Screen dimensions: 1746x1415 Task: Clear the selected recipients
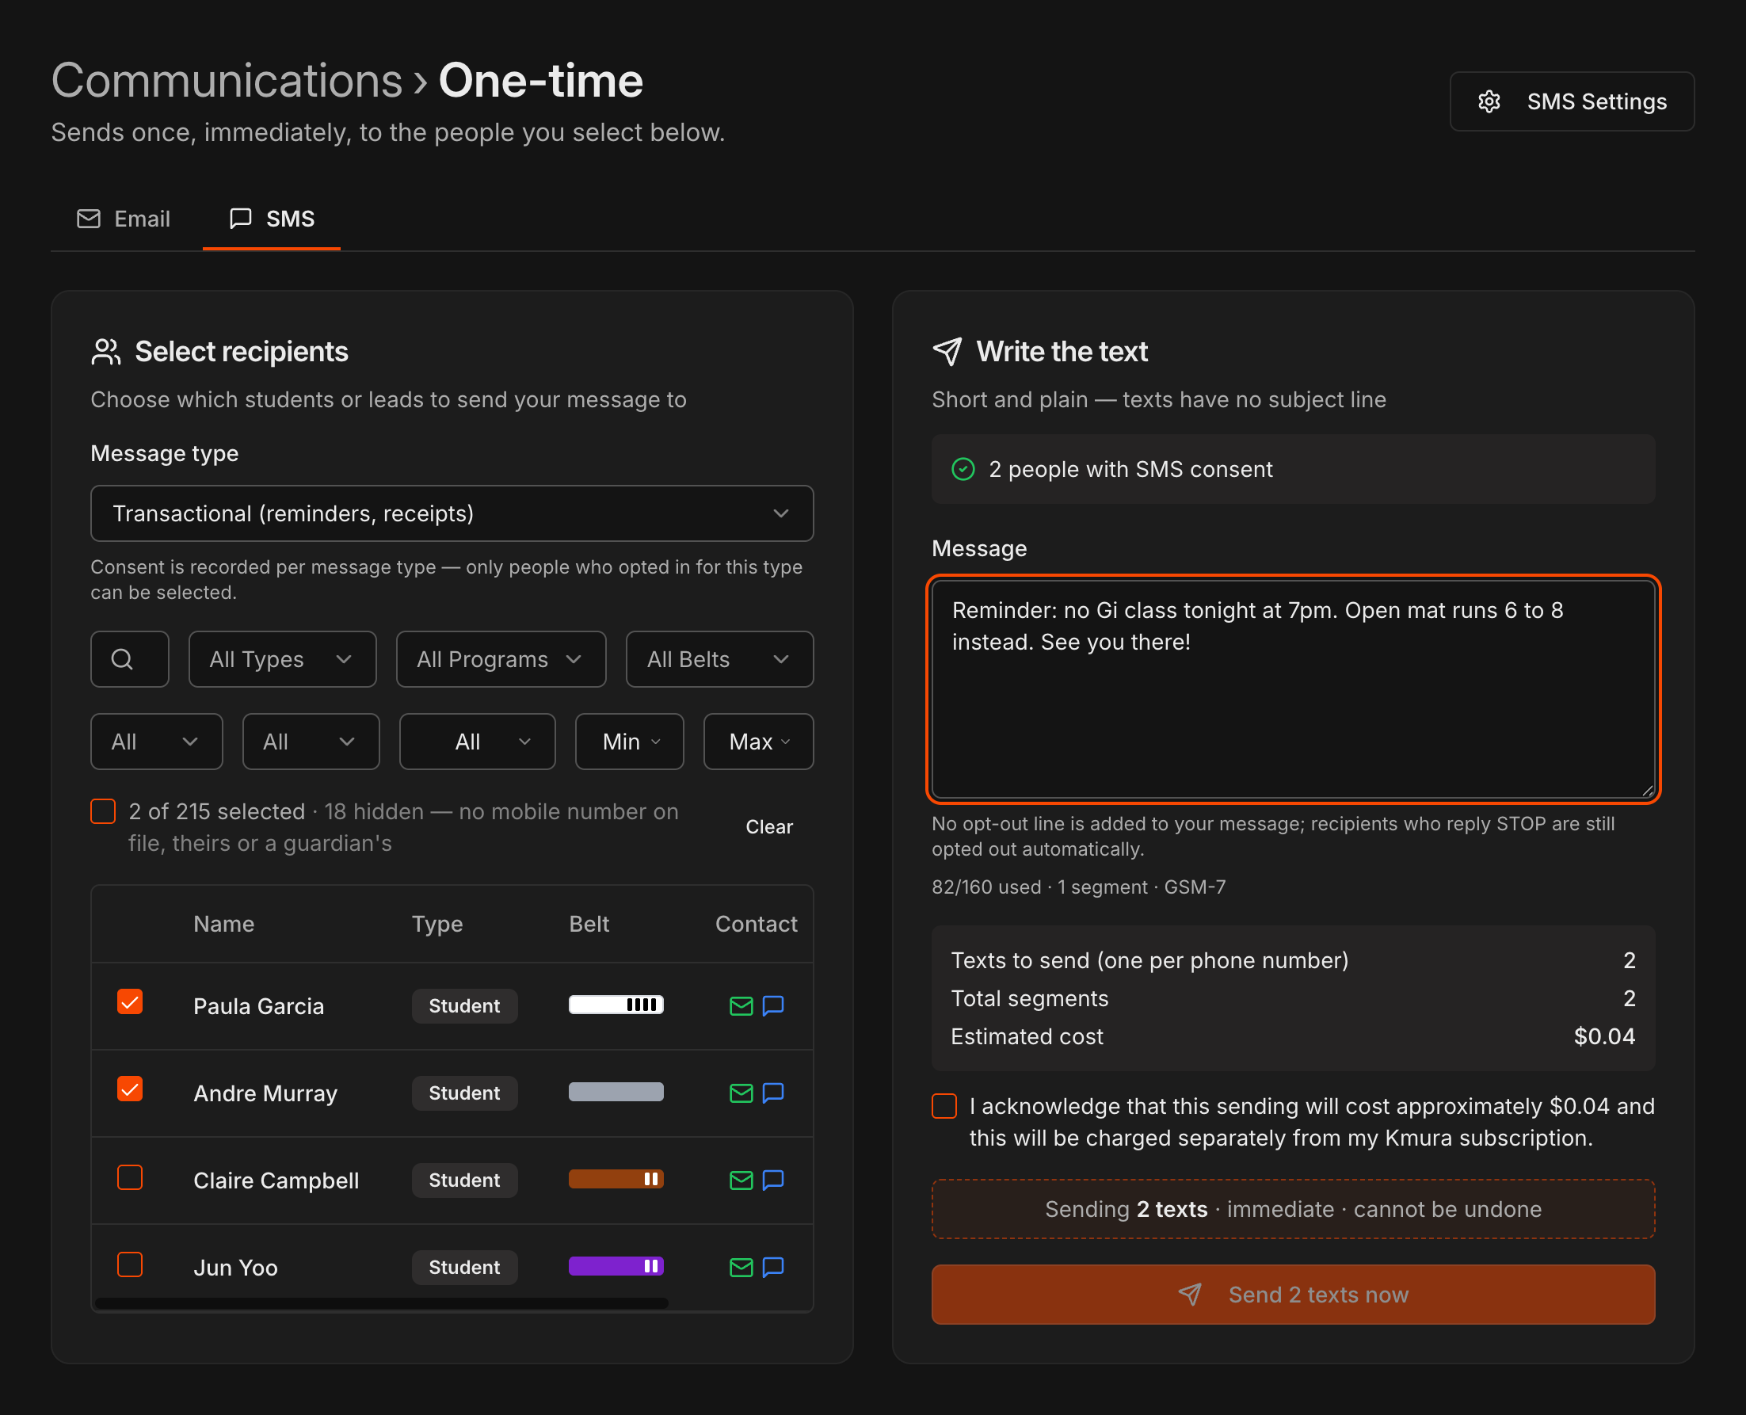coord(768,826)
